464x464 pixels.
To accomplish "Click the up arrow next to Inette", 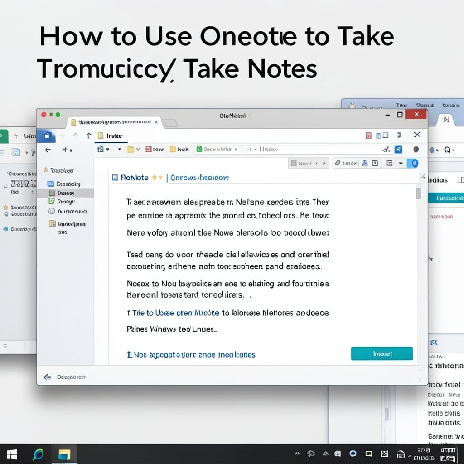I will (x=89, y=135).
